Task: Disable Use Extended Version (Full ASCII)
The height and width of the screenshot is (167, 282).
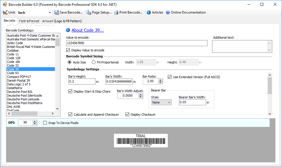Action: pyautogui.click(x=169, y=77)
